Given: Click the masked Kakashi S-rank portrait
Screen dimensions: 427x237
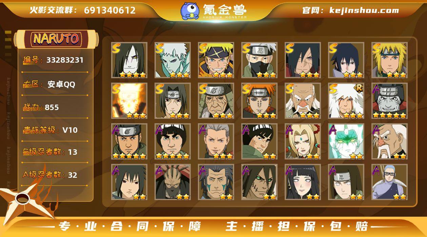Looking at the screenshot, I should click(x=259, y=60).
